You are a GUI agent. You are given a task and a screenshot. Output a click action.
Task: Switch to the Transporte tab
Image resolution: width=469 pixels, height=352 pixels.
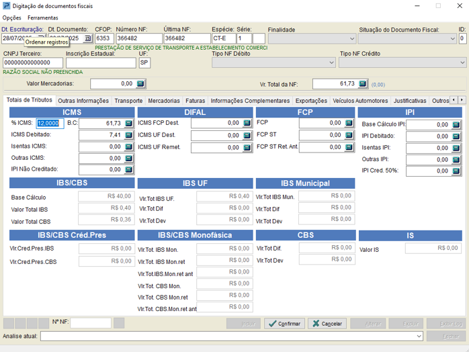(x=128, y=101)
